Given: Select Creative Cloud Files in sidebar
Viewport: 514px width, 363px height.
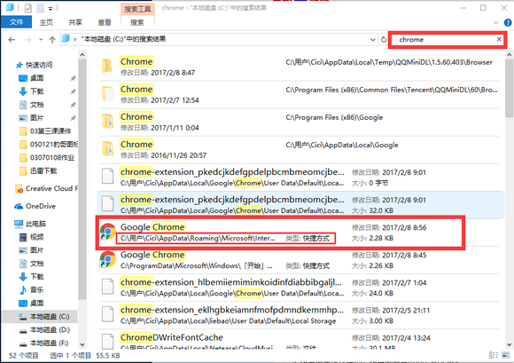Looking at the screenshot, I should pyautogui.click(x=51, y=189).
